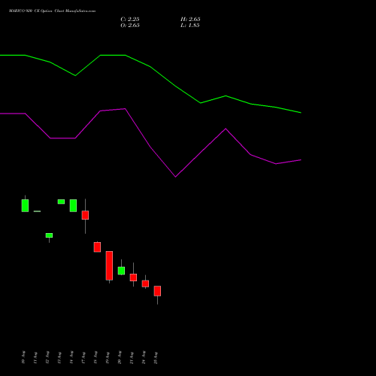Select the 17 Aug date label
The image size is (376, 376).
click(83, 357)
